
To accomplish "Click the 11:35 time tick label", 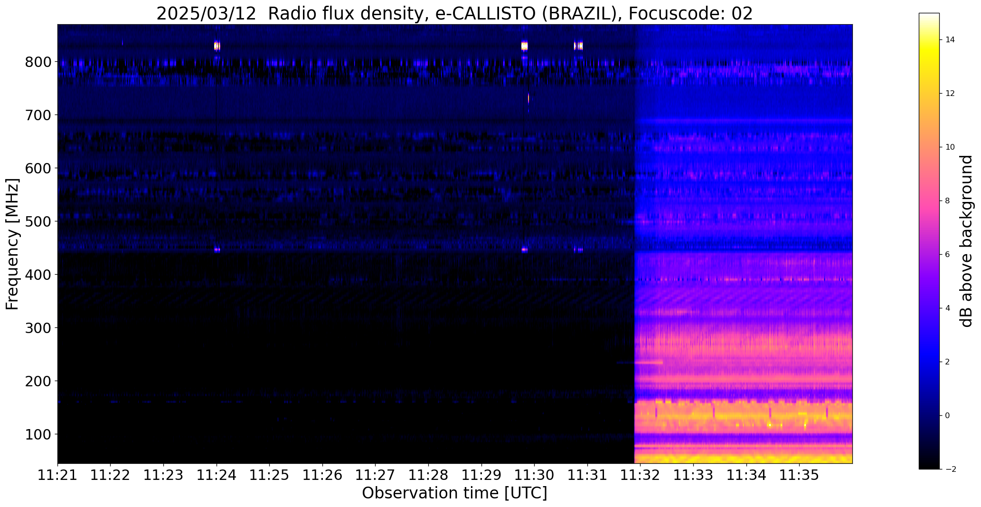I will click(800, 475).
